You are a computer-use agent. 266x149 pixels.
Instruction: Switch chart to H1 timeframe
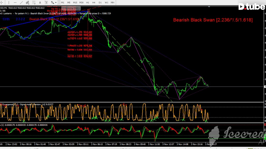point(88,2)
